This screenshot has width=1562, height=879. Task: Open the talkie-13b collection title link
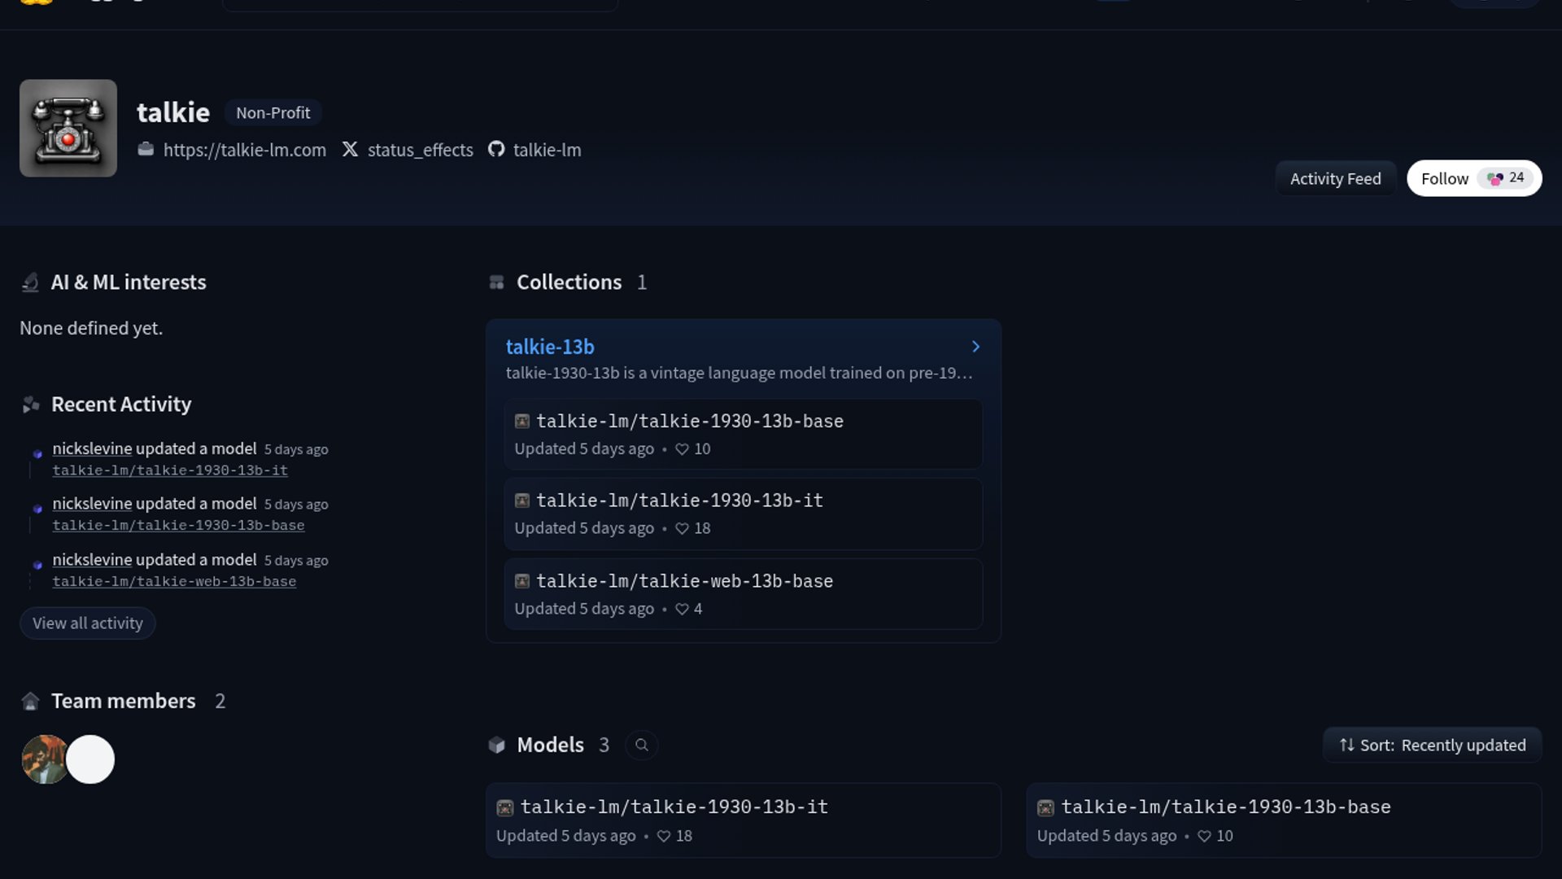click(x=550, y=347)
